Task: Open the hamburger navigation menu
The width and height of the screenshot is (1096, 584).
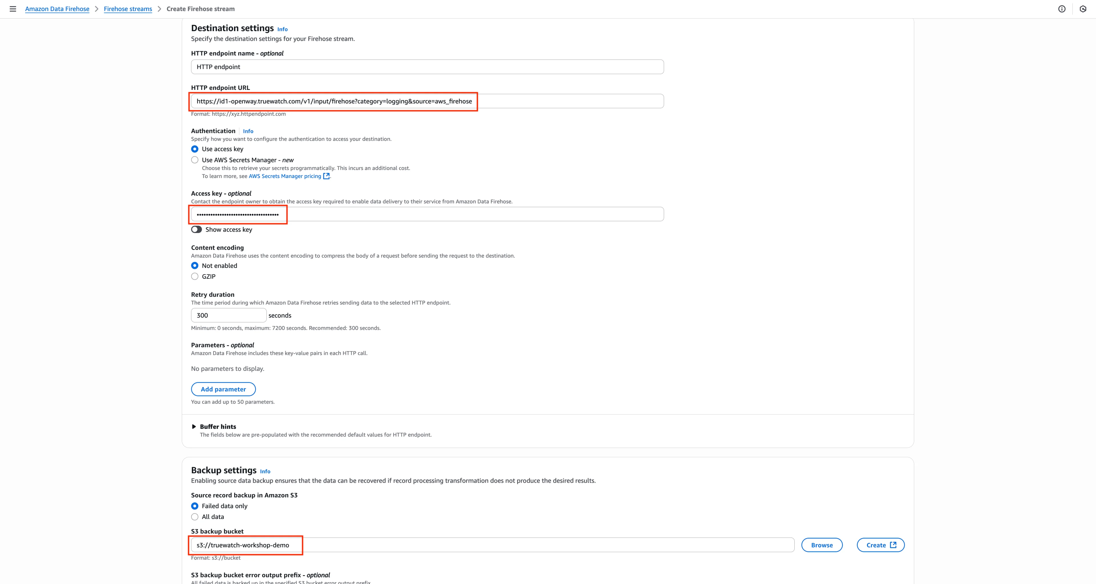Action: click(13, 9)
